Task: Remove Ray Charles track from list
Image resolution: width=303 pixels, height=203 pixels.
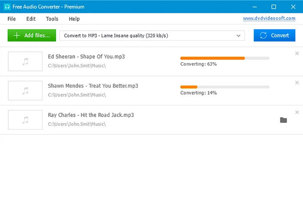Action: tap(297, 112)
